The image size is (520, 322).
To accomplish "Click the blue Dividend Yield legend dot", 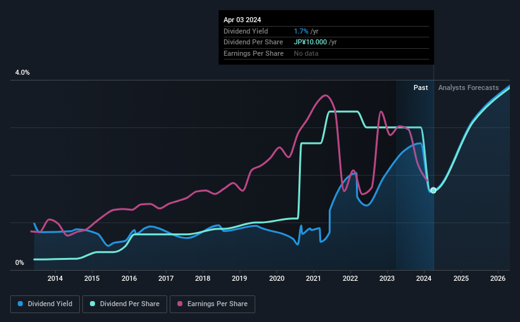I will (20, 304).
